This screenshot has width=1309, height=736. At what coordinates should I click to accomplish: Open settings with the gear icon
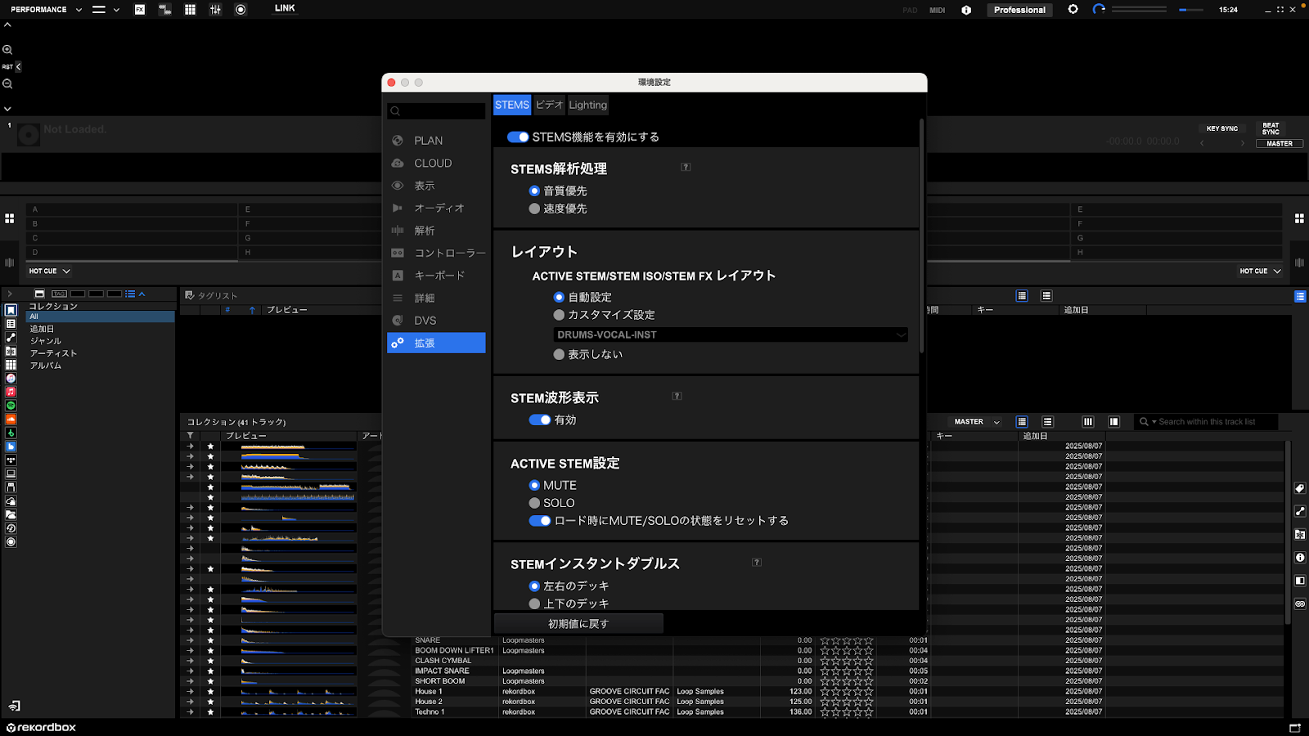[x=1073, y=10]
